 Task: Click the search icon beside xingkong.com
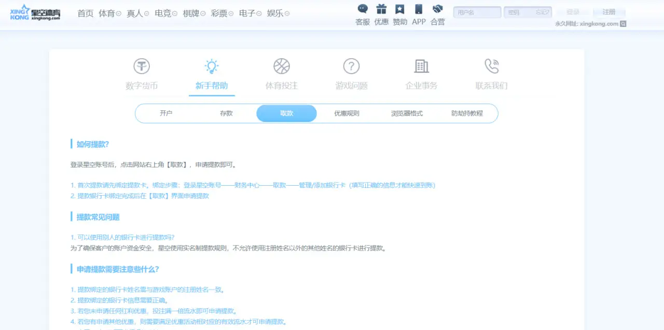[623, 24]
